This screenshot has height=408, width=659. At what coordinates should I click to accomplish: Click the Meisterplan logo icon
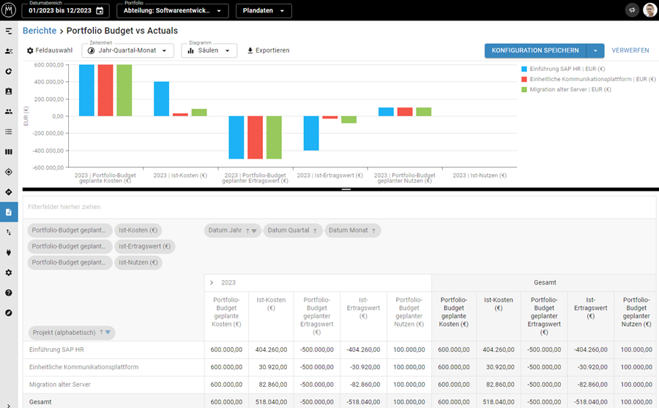click(8, 10)
